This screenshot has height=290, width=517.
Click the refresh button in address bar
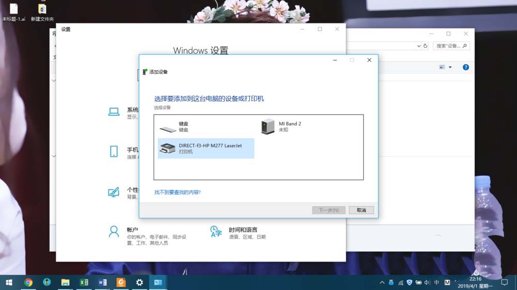(x=425, y=46)
